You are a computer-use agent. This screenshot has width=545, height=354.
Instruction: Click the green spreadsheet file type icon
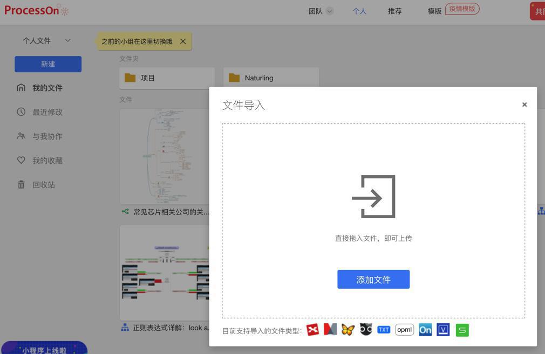coord(462,330)
